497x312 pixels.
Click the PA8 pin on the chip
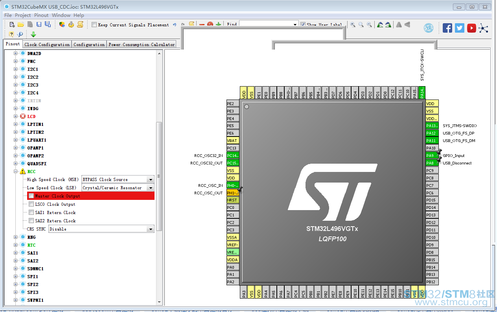[432, 163]
